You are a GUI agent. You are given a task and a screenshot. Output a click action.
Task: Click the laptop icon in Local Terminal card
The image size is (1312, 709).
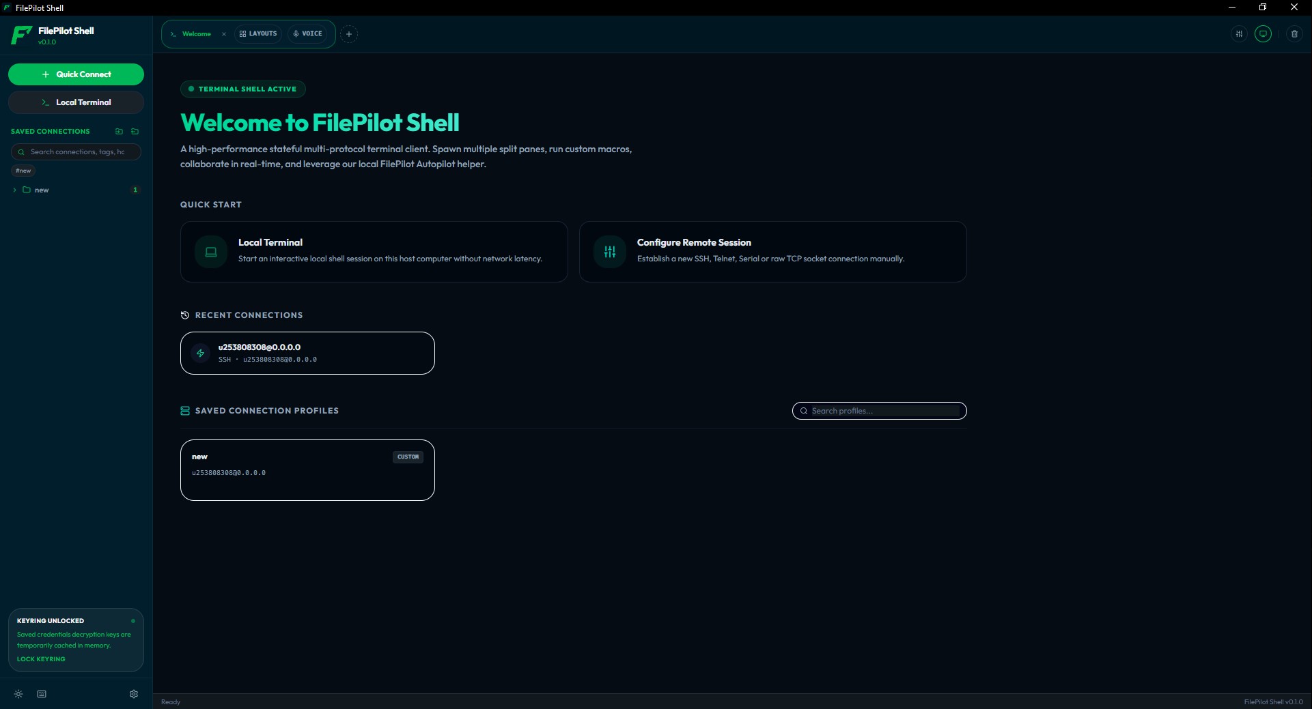211,252
